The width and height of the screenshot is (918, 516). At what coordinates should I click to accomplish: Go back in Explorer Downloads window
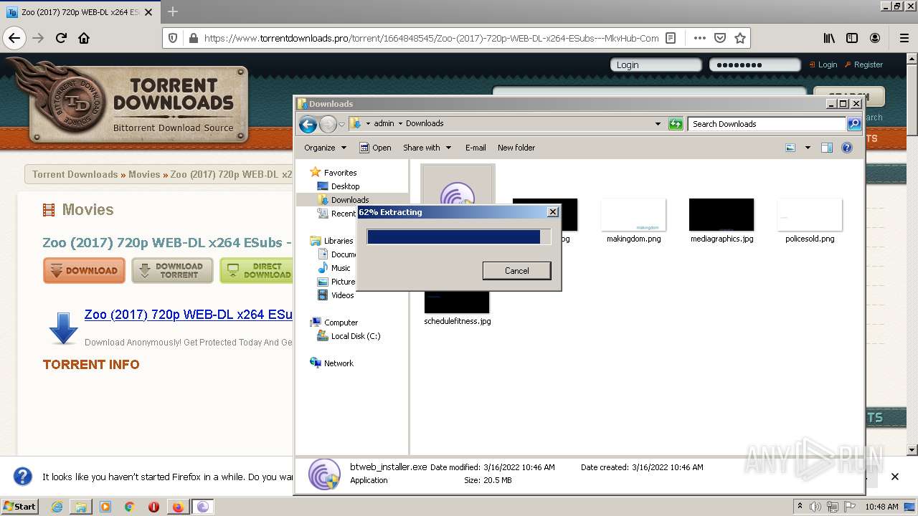tap(308, 124)
